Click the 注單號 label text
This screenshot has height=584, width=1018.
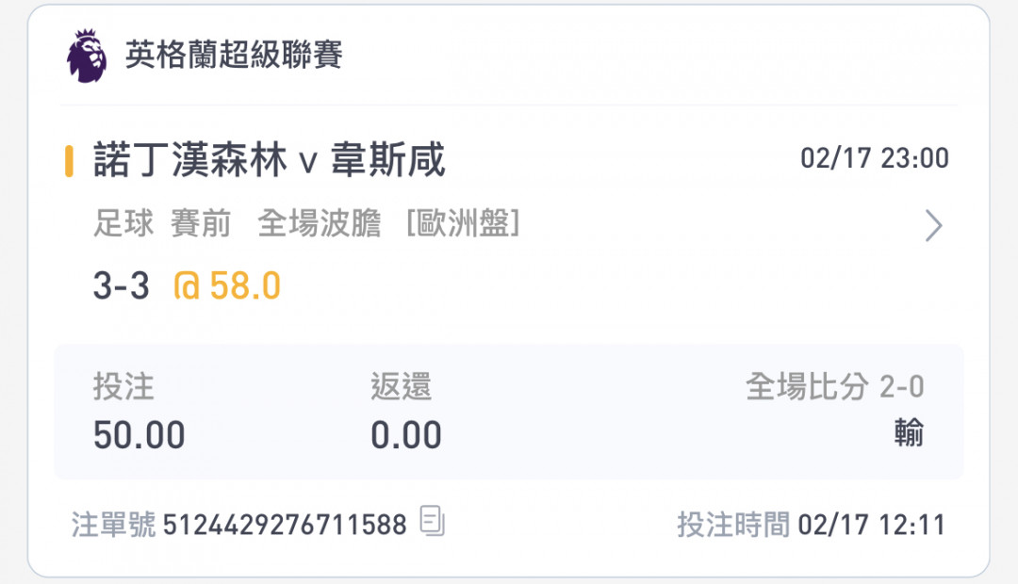[114, 525]
